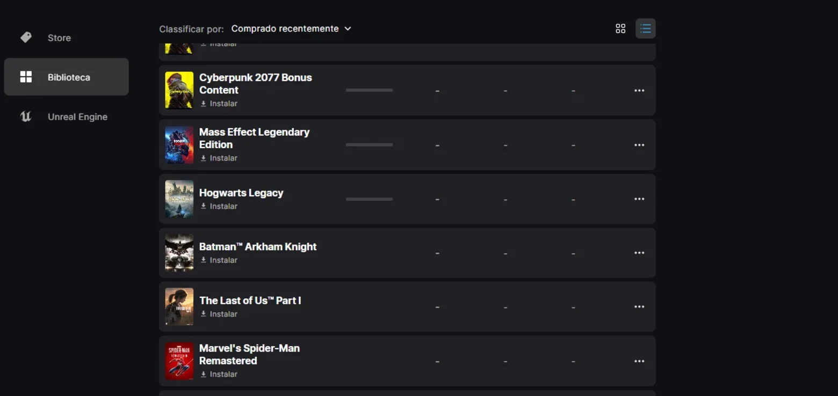Install Batman Arkham Knight via Instalar link
Image resolution: width=838 pixels, height=396 pixels.
(x=219, y=260)
